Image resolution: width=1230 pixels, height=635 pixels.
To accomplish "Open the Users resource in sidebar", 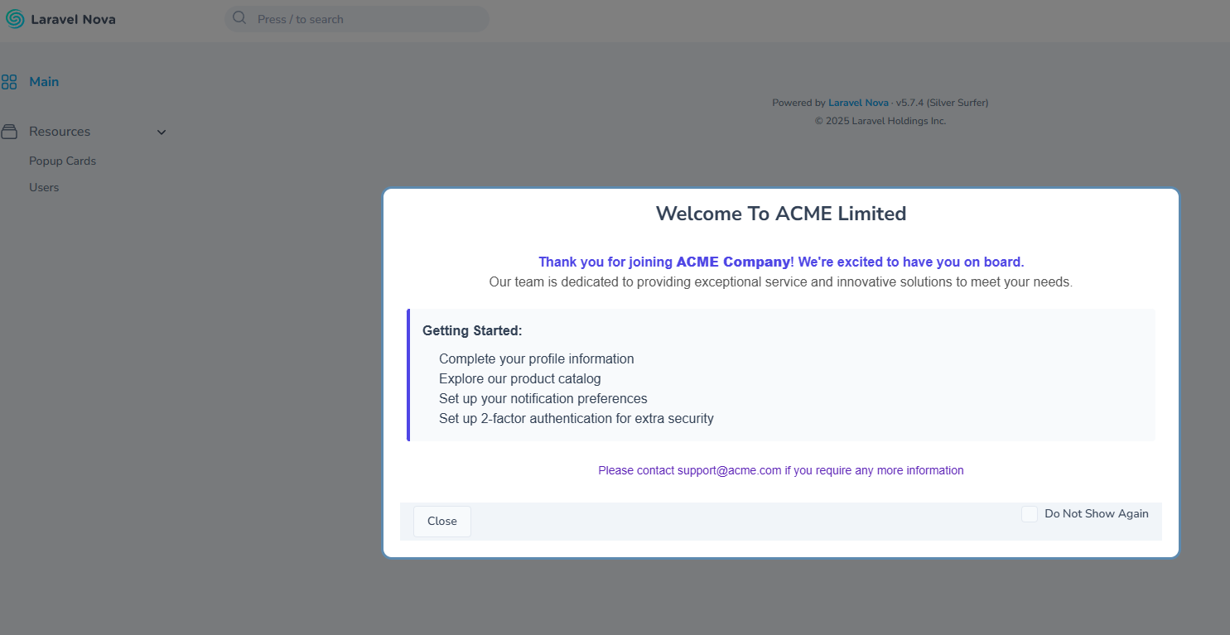I will point(44,188).
